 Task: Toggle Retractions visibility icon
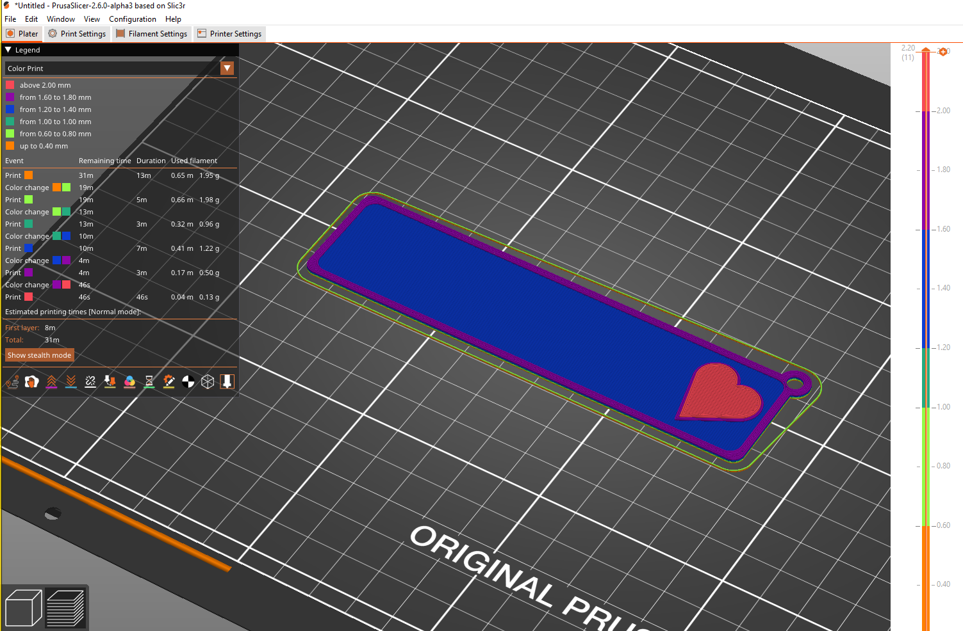pyautogui.click(x=51, y=382)
